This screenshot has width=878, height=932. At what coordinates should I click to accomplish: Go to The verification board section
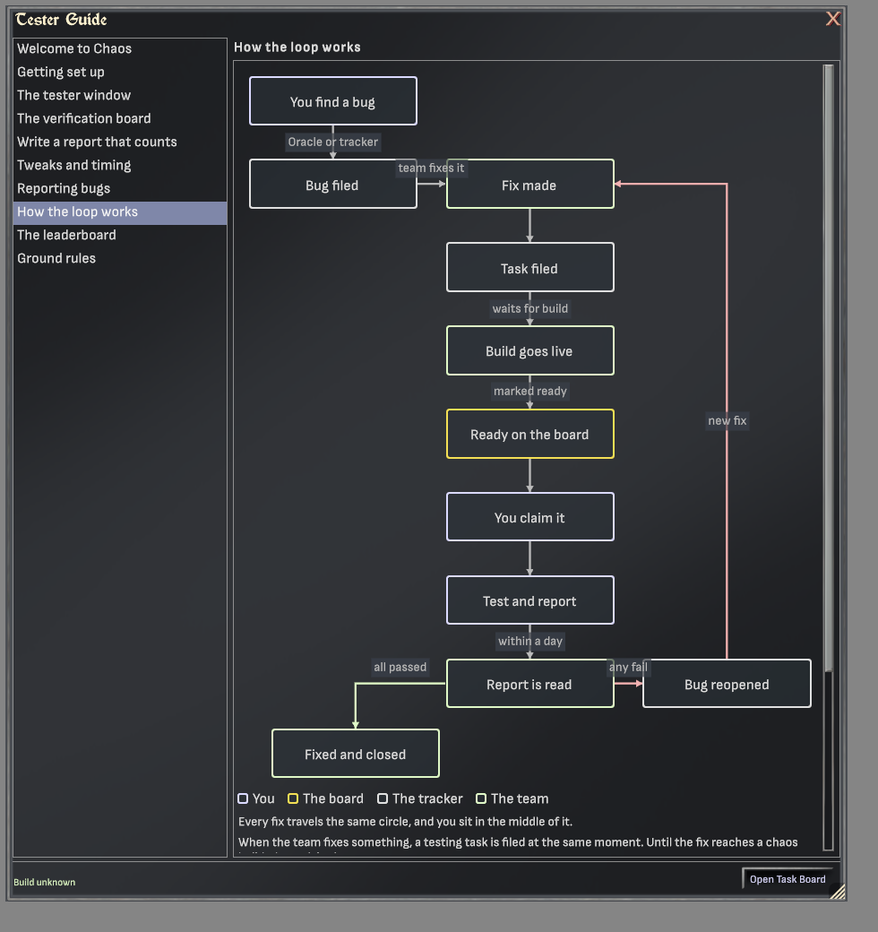pyautogui.click(x=120, y=118)
